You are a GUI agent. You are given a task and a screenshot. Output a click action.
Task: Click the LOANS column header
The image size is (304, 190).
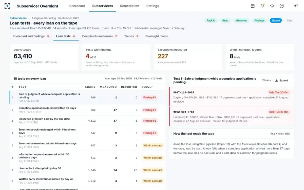(x=90, y=87)
